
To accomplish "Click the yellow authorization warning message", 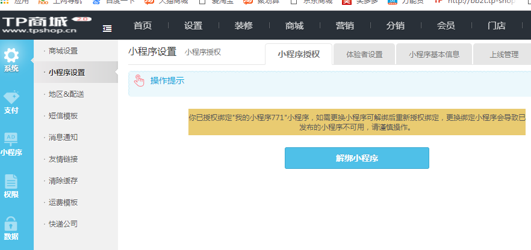I will [357, 122].
